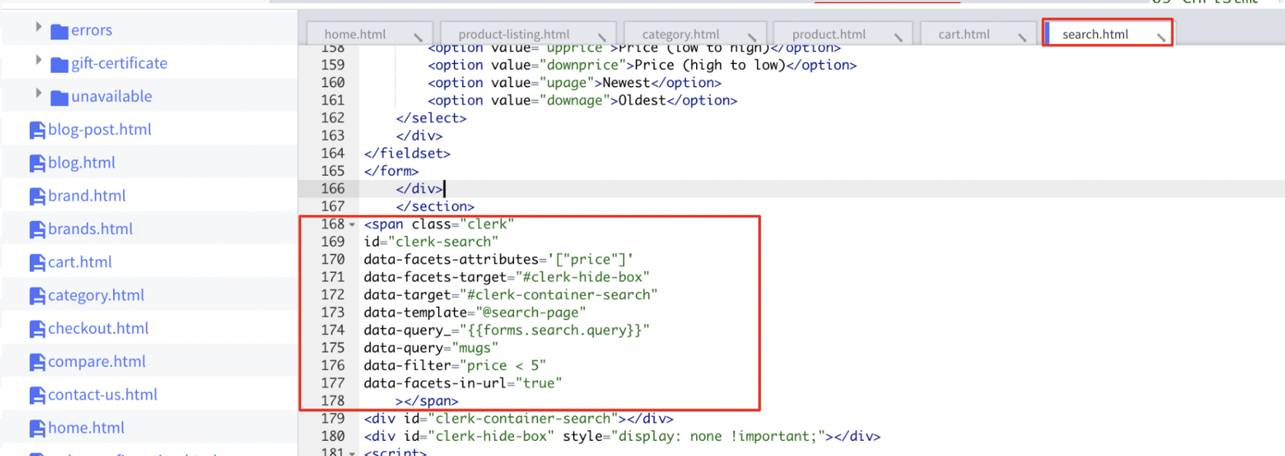Click the gift-certificate folder icon
Screen dimensions: 1285x456
point(60,64)
